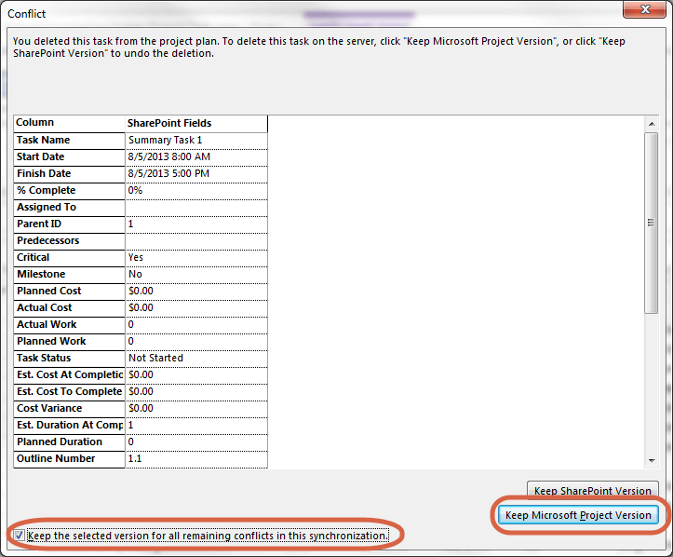
Task: Click the scrollbar down arrow
Action: point(652,460)
